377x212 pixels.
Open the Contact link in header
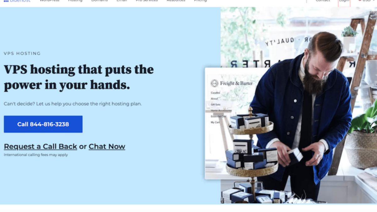click(323, 1)
